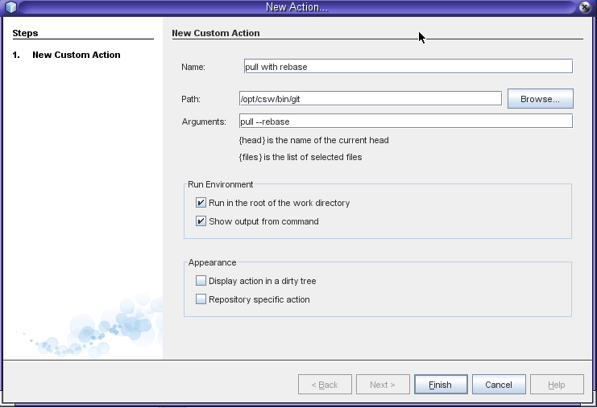Focus the Name field containing 'pull with rebase'

408,67
